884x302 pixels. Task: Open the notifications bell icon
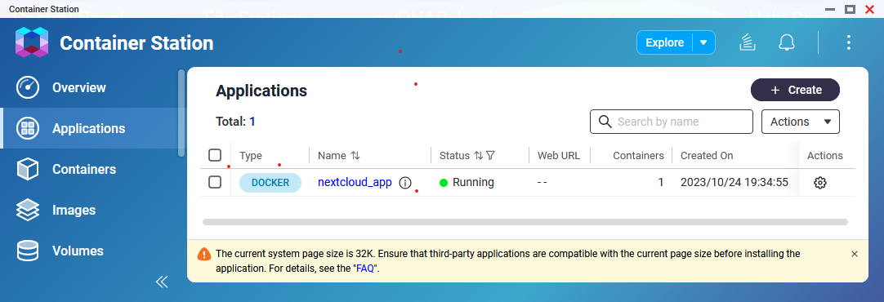(787, 42)
